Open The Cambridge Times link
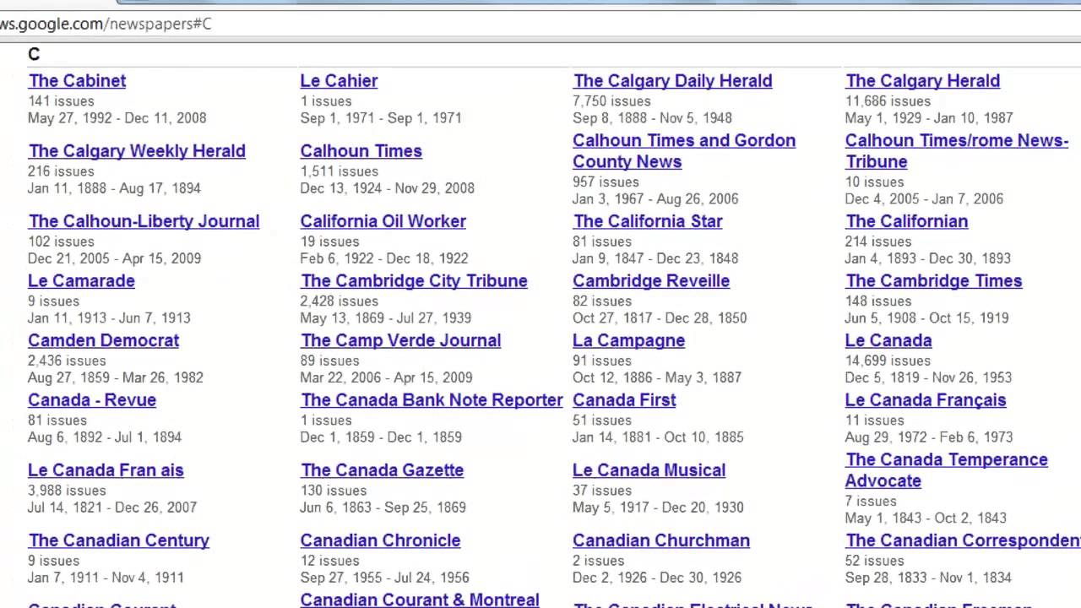Image resolution: width=1081 pixels, height=608 pixels. [x=933, y=281]
